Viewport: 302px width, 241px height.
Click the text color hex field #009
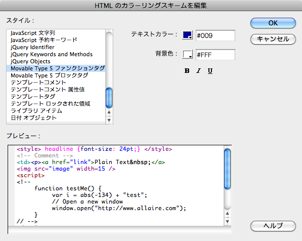[215, 35]
